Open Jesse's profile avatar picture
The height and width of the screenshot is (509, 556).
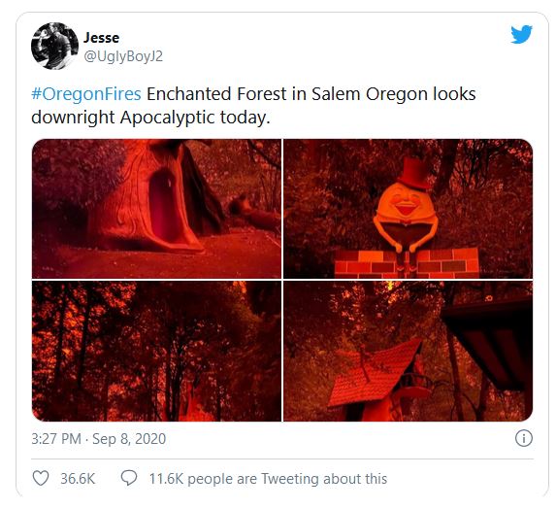coord(54,47)
